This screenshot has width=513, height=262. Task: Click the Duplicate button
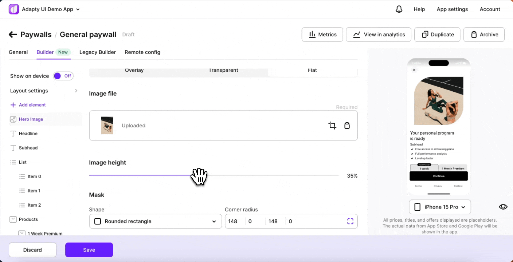tap(437, 35)
